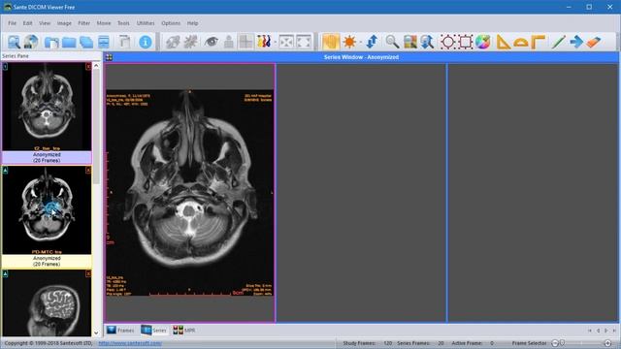Open the View menu
This screenshot has width=621, height=349.
coord(45,23)
